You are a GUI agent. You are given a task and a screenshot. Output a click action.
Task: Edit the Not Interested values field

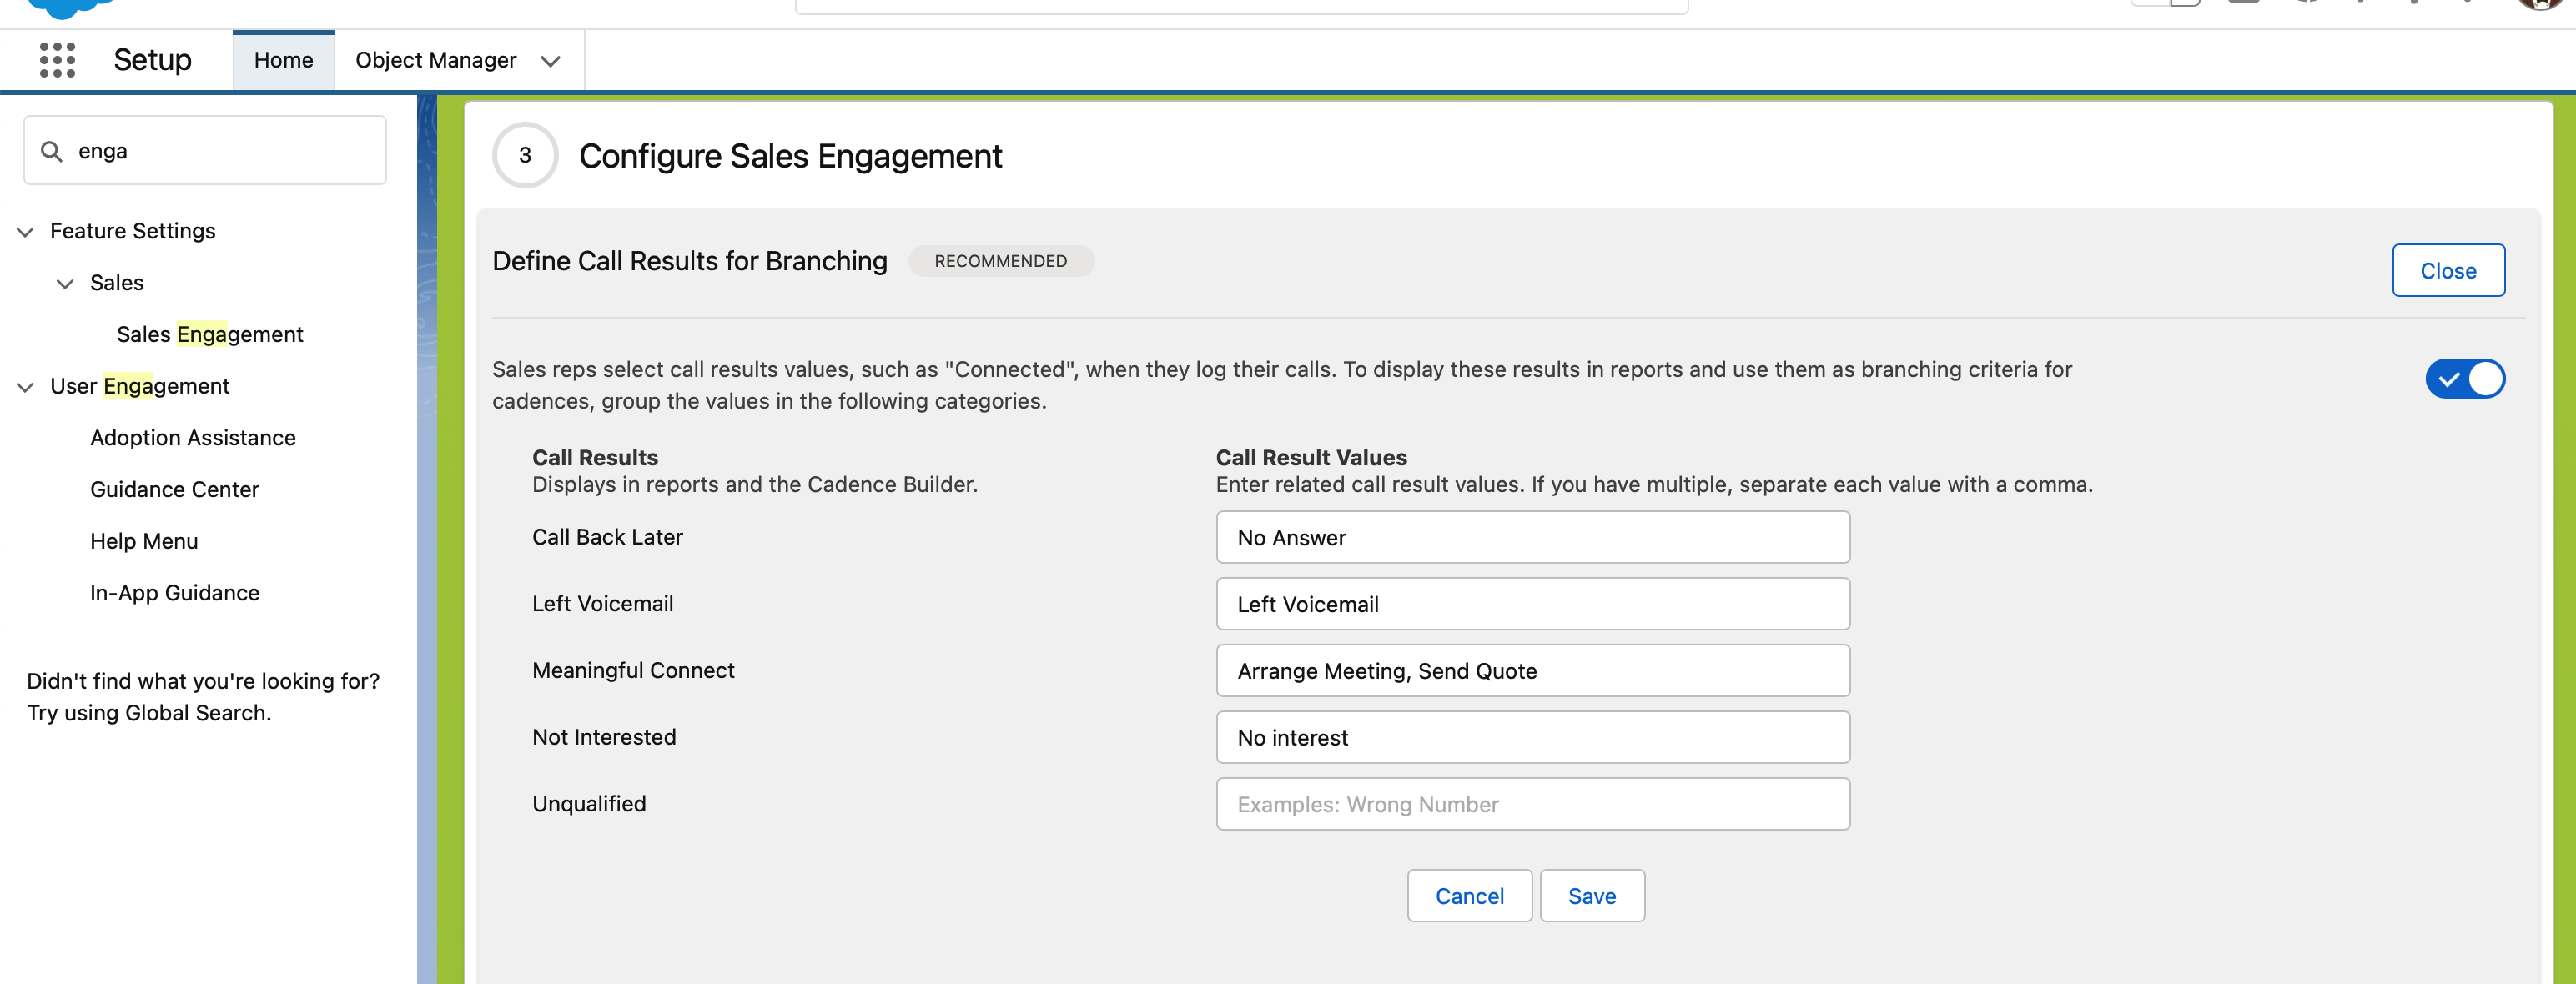[x=1532, y=738]
